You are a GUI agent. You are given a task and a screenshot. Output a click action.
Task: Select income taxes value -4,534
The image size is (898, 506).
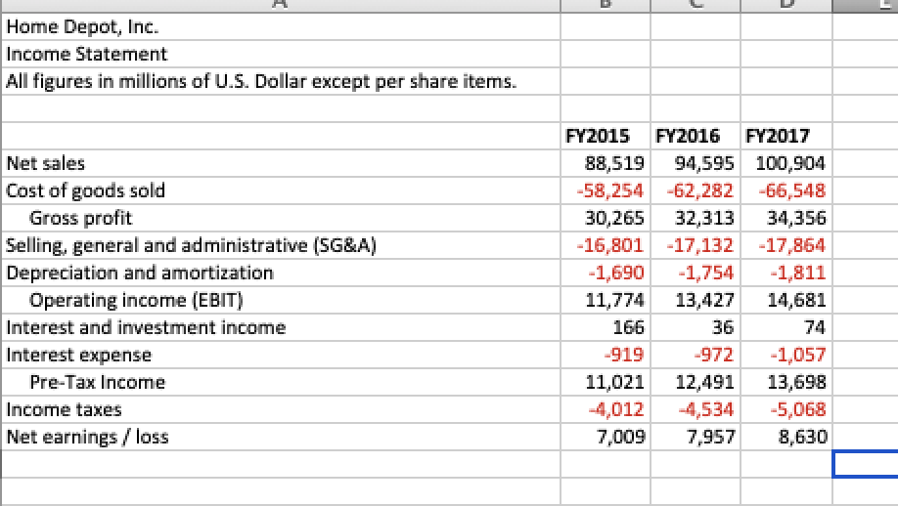(696, 409)
